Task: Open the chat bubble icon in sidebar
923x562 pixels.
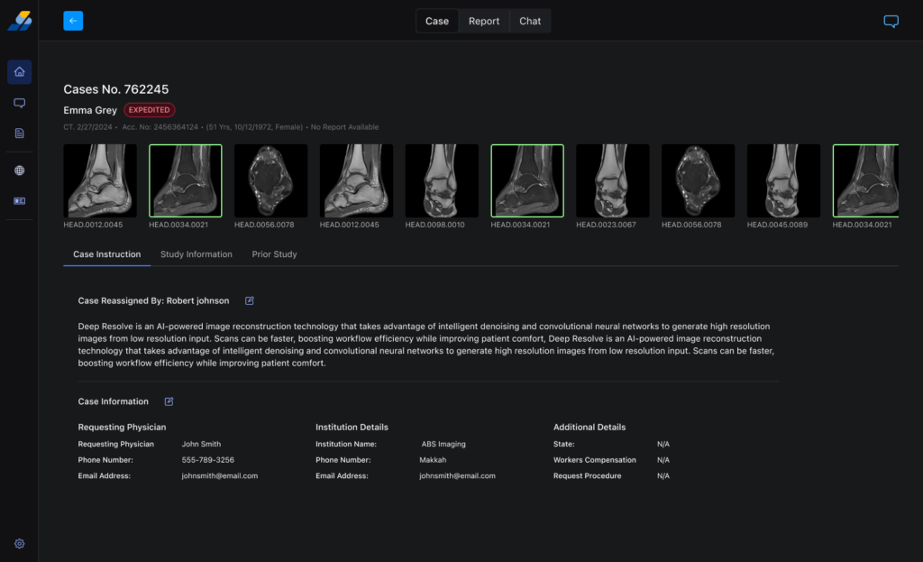Action: pos(20,103)
